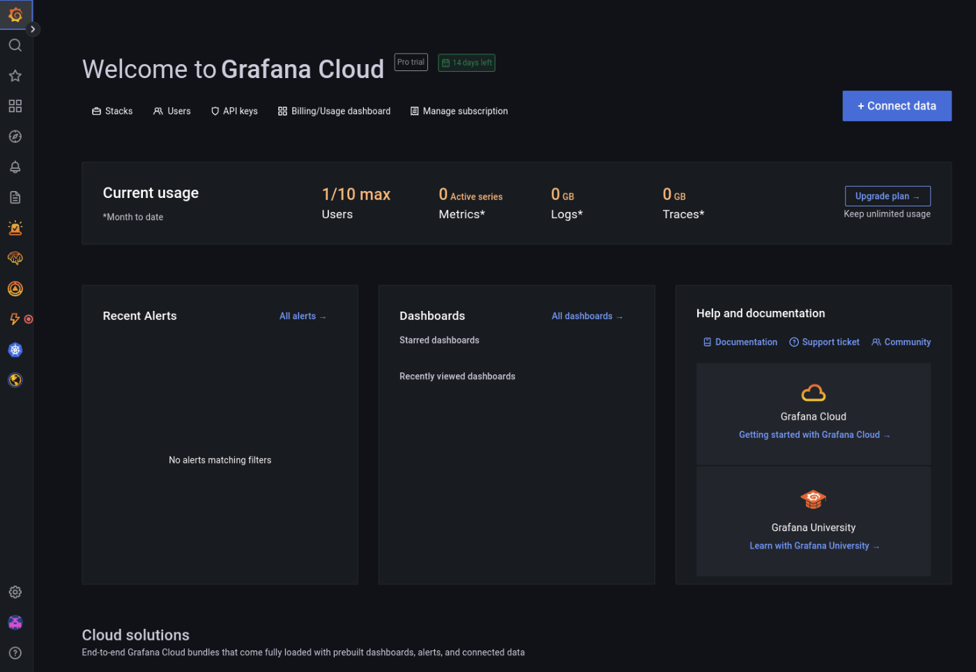Click the Traces* usage label

[683, 215]
